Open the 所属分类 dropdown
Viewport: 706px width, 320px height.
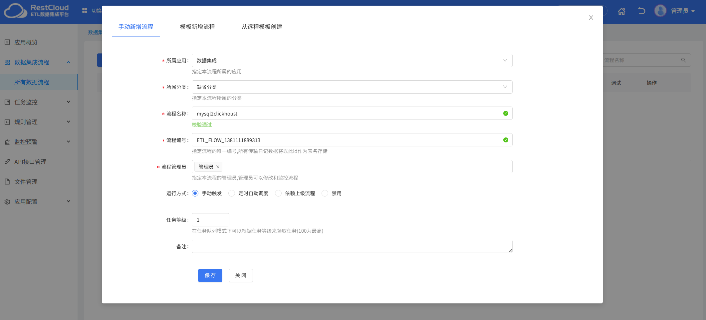tap(352, 87)
